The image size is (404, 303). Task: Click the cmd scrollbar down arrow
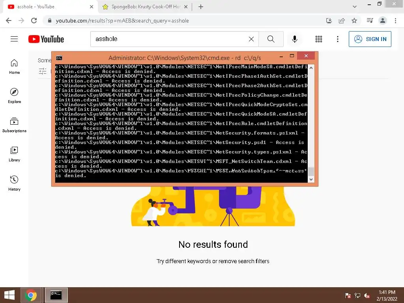coord(311,180)
